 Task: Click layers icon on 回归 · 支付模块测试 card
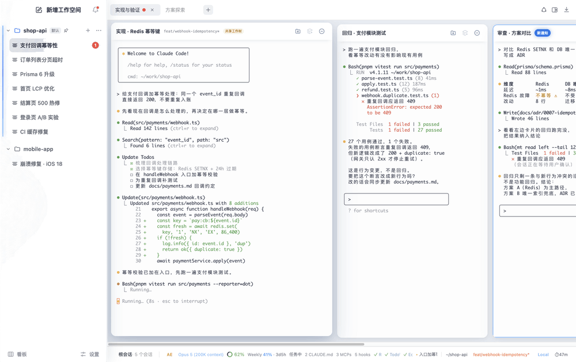coord(465,33)
